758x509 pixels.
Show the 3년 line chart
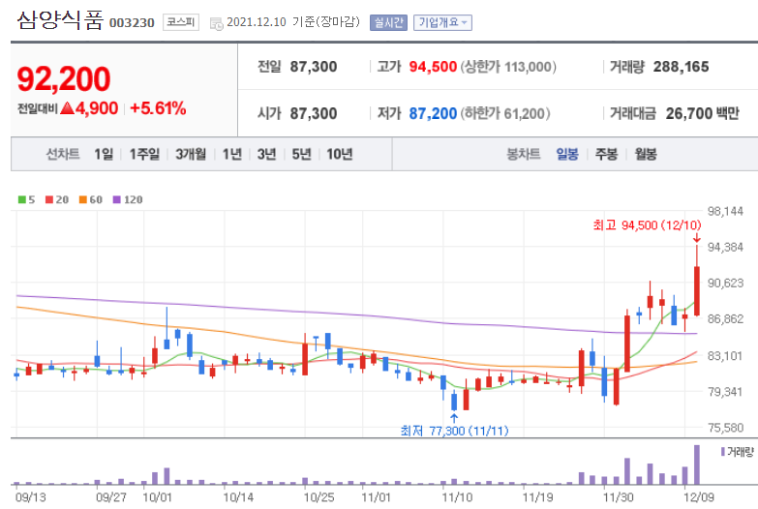point(266,154)
